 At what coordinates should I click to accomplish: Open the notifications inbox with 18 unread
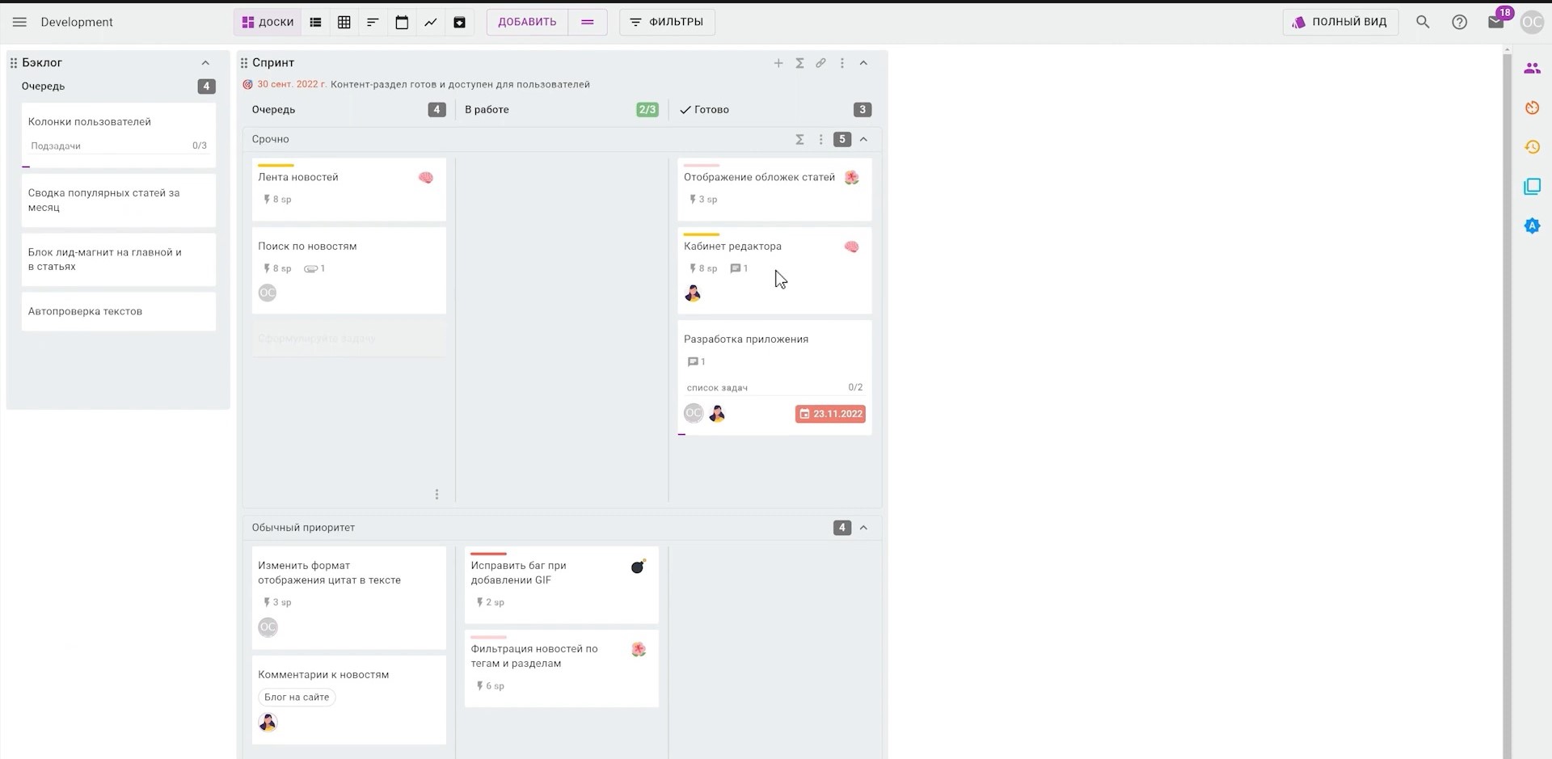tap(1496, 21)
